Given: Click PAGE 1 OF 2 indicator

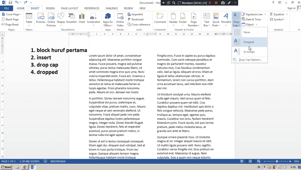Looking at the screenshot, I should pyautogui.click(x=9, y=161).
